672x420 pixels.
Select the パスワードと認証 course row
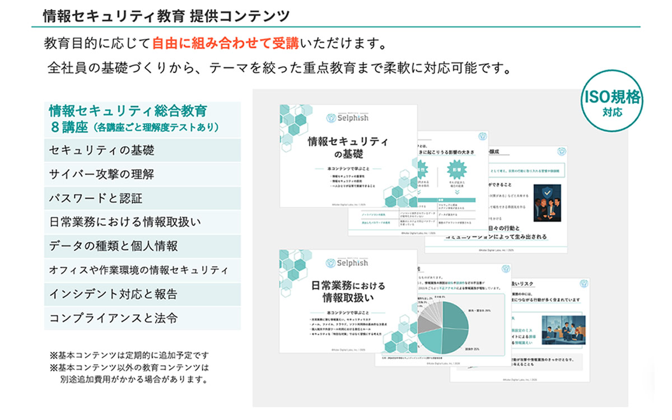click(x=142, y=198)
